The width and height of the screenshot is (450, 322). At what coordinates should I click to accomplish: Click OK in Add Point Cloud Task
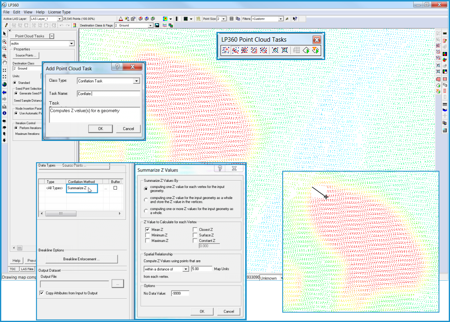(x=101, y=129)
